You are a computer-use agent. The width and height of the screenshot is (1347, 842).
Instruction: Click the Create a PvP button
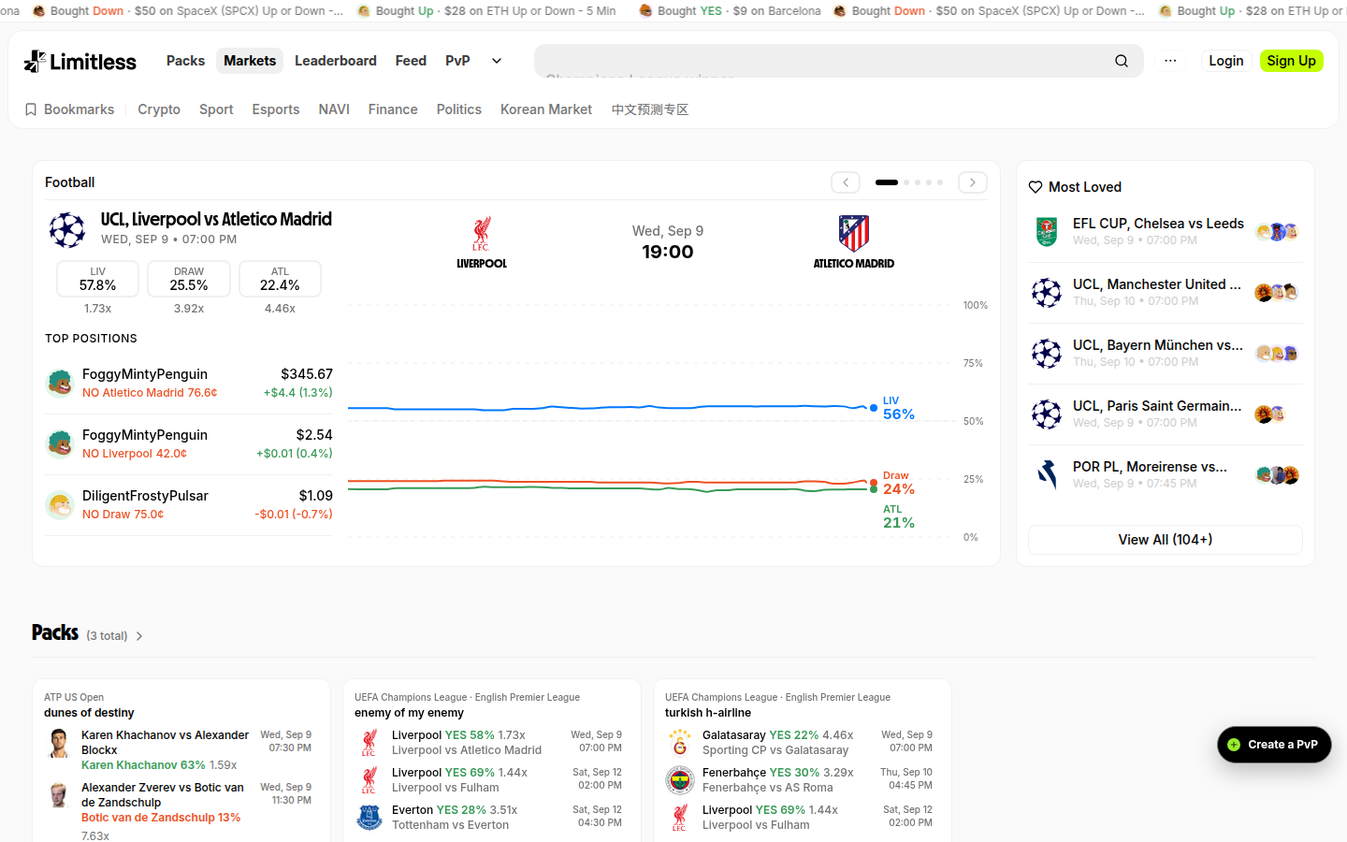pyautogui.click(x=1274, y=745)
